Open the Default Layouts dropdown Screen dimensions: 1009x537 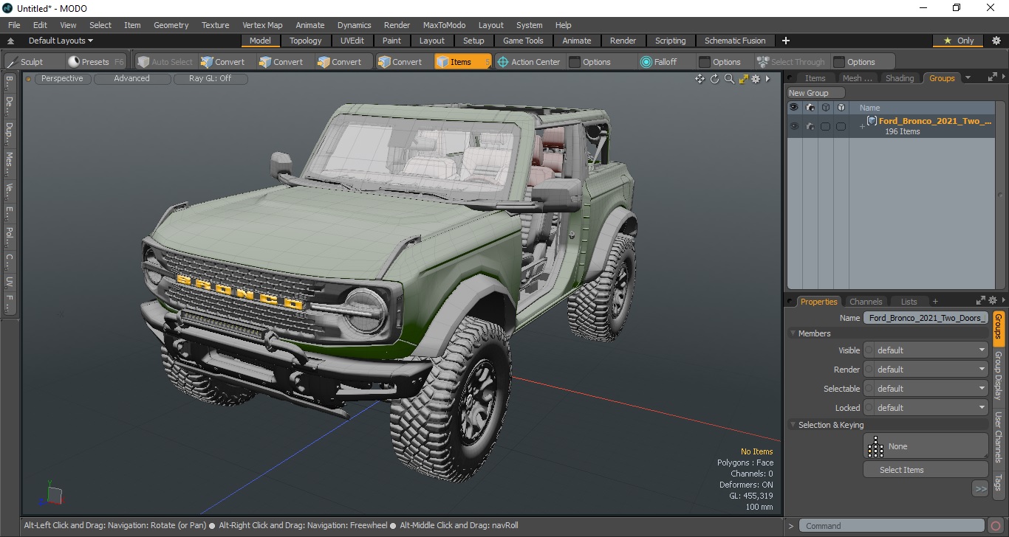point(61,41)
